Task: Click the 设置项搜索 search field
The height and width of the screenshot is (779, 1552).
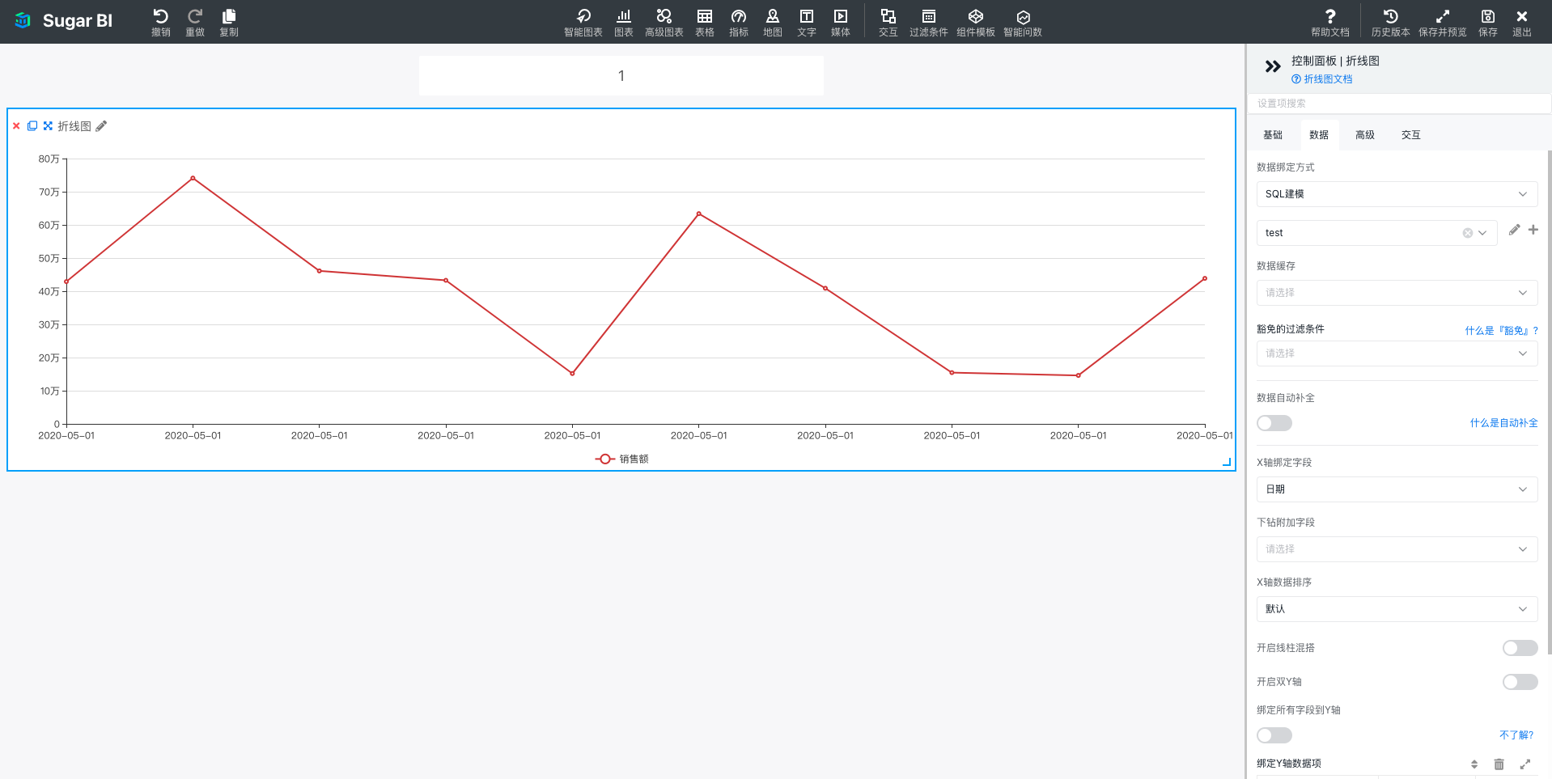Action: tap(1399, 104)
